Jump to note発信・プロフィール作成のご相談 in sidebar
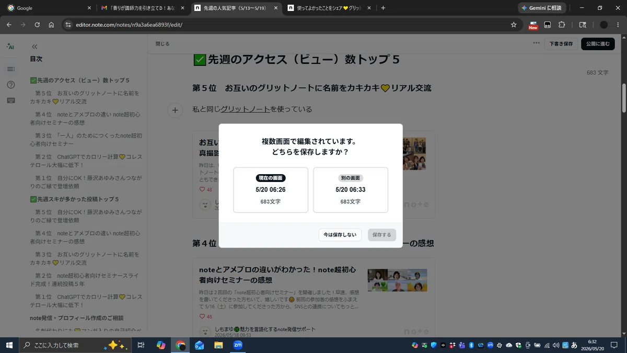627x353 pixels. pyautogui.click(x=77, y=317)
